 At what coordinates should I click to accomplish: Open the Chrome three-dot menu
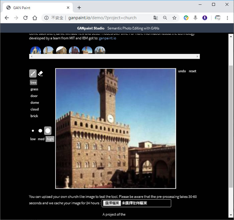pyautogui.click(x=227, y=18)
